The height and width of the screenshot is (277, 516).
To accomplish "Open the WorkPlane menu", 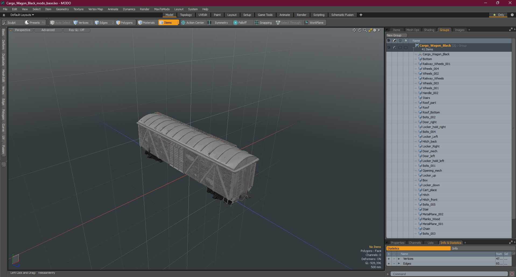I will [314, 23].
